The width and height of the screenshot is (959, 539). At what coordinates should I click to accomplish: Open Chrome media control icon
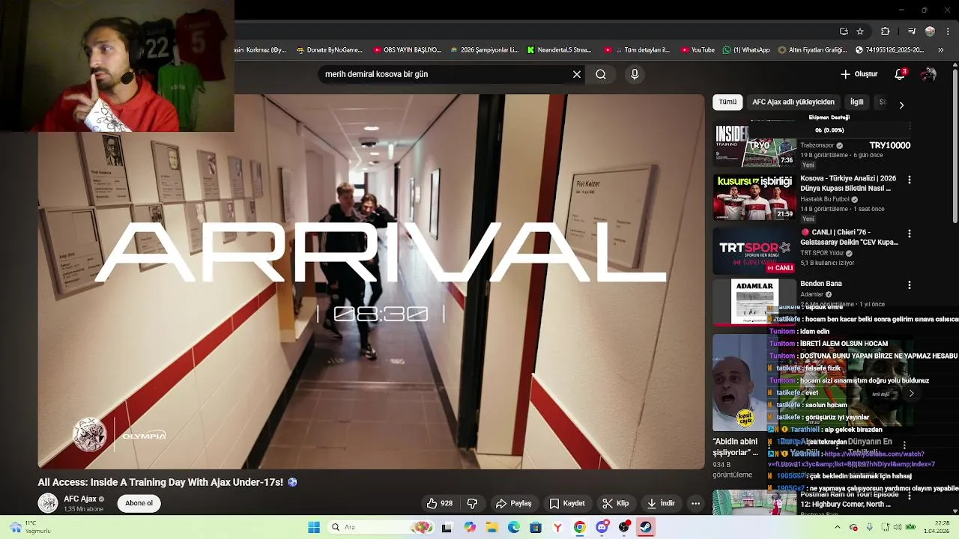(912, 31)
